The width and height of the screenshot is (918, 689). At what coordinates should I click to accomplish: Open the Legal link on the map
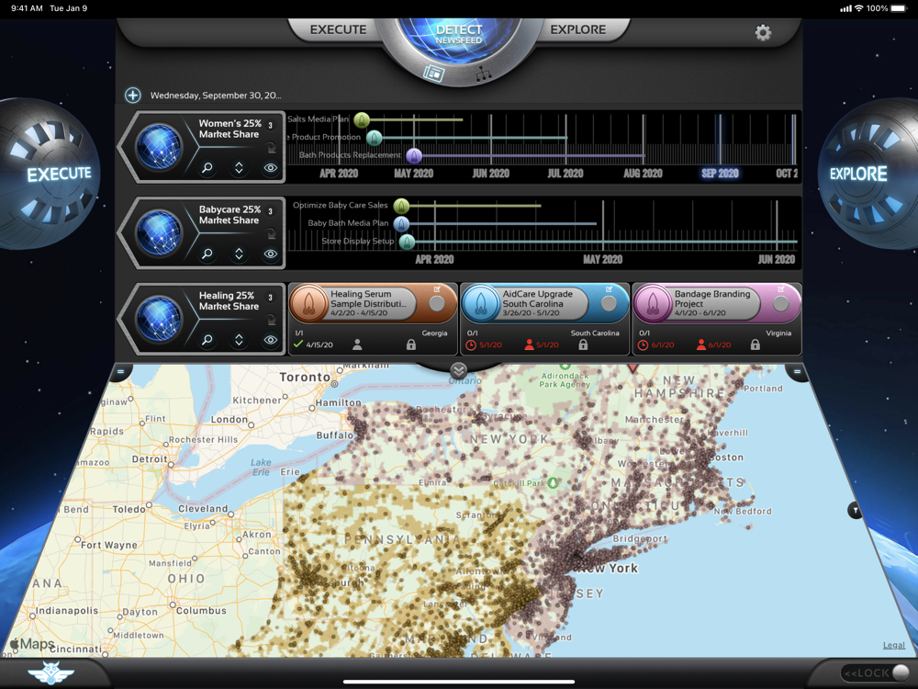point(893,645)
